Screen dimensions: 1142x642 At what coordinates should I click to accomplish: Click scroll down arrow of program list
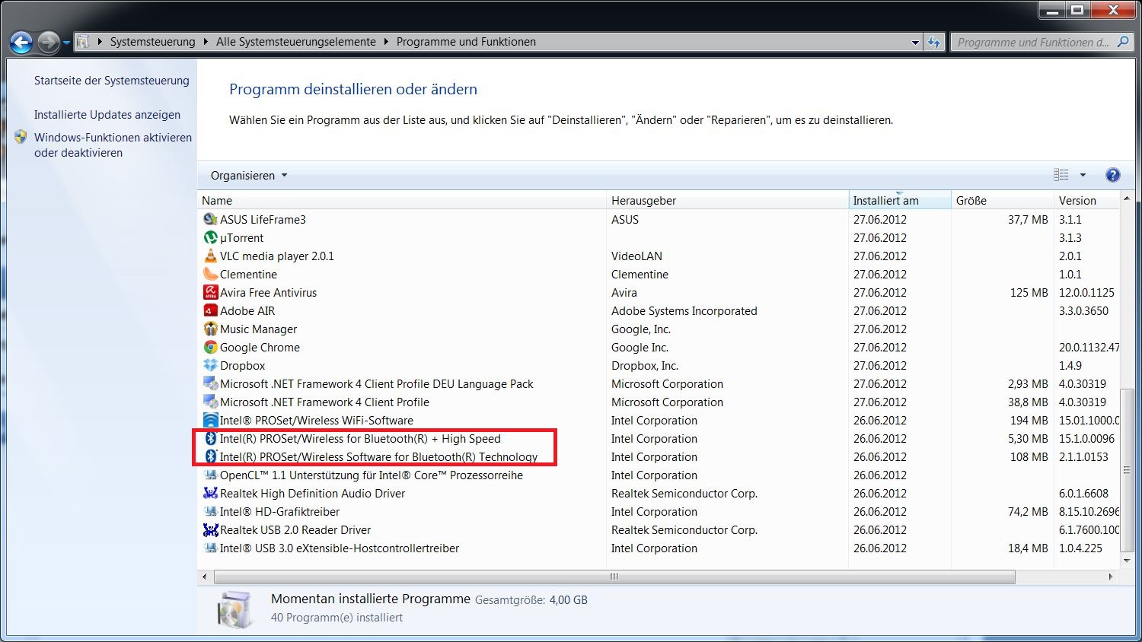click(1127, 561)
